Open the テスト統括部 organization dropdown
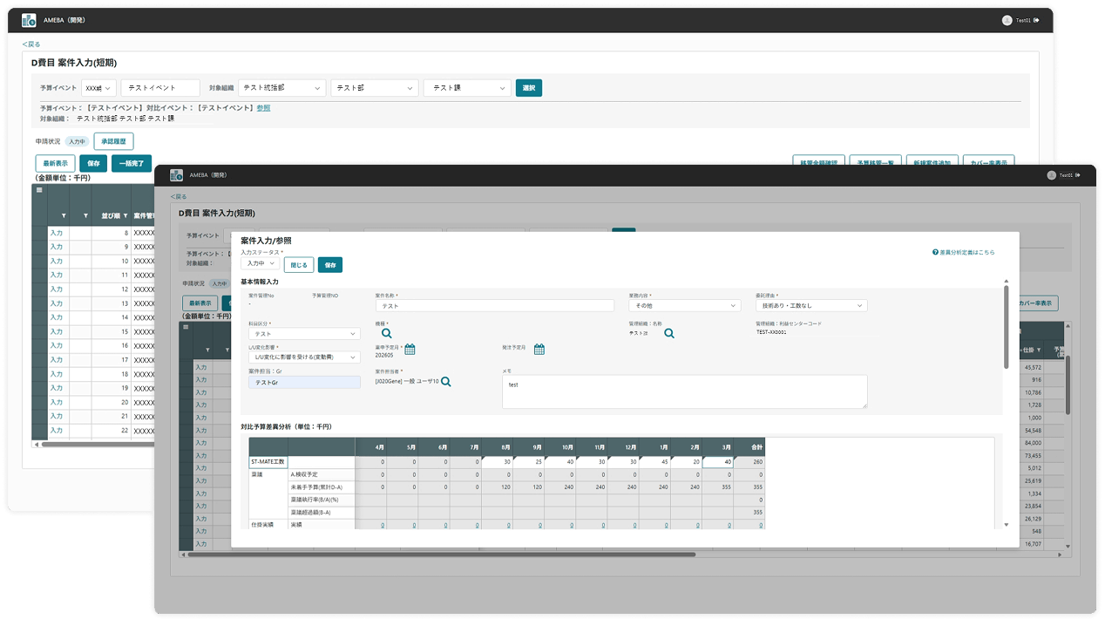 (x=282, y=88)
